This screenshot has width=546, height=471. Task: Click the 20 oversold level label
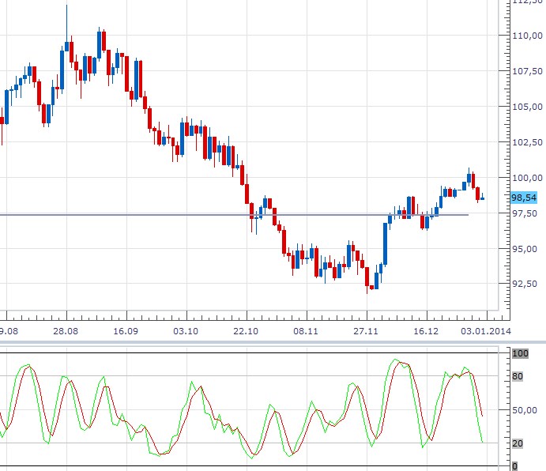point(518,443)
